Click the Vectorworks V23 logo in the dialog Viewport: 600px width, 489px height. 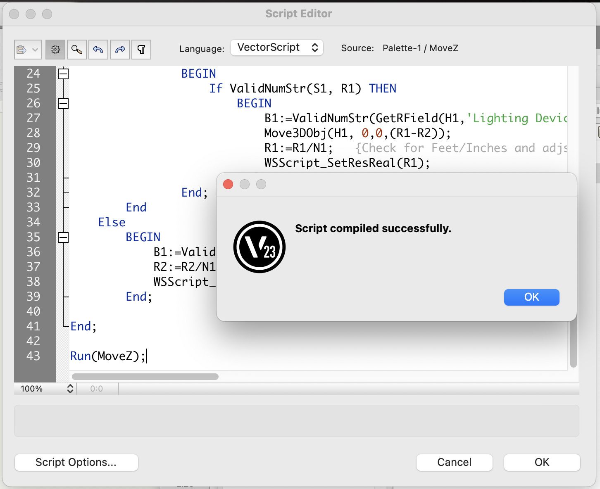tap(260, 247)
